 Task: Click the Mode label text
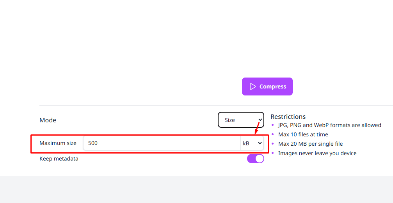click(x=48, y=120)
